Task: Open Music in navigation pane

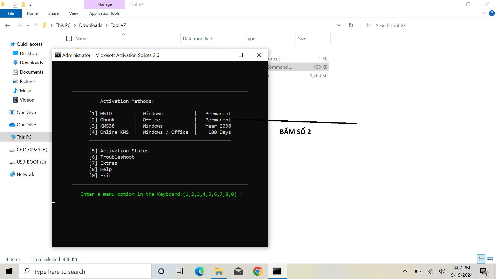Action: tap(26, 91)
